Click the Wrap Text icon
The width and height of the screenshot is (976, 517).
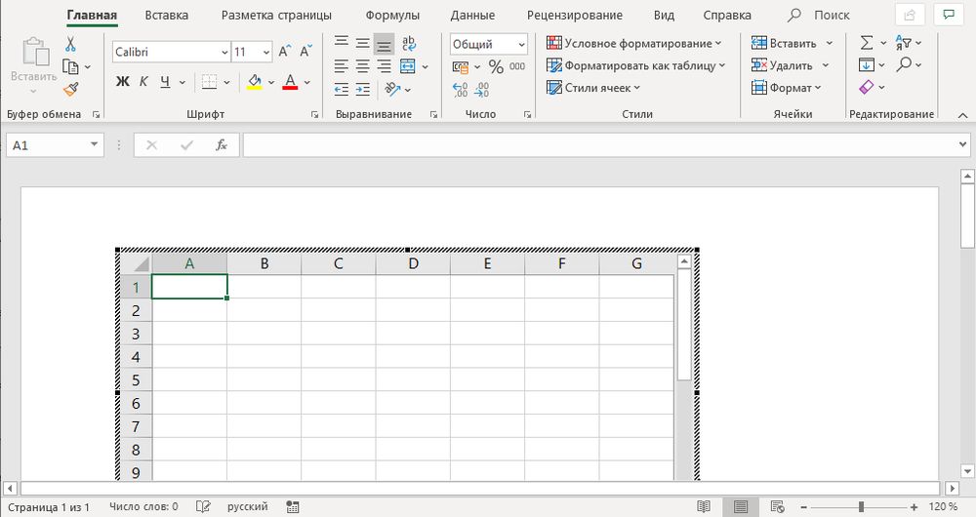tap(408, 44)
